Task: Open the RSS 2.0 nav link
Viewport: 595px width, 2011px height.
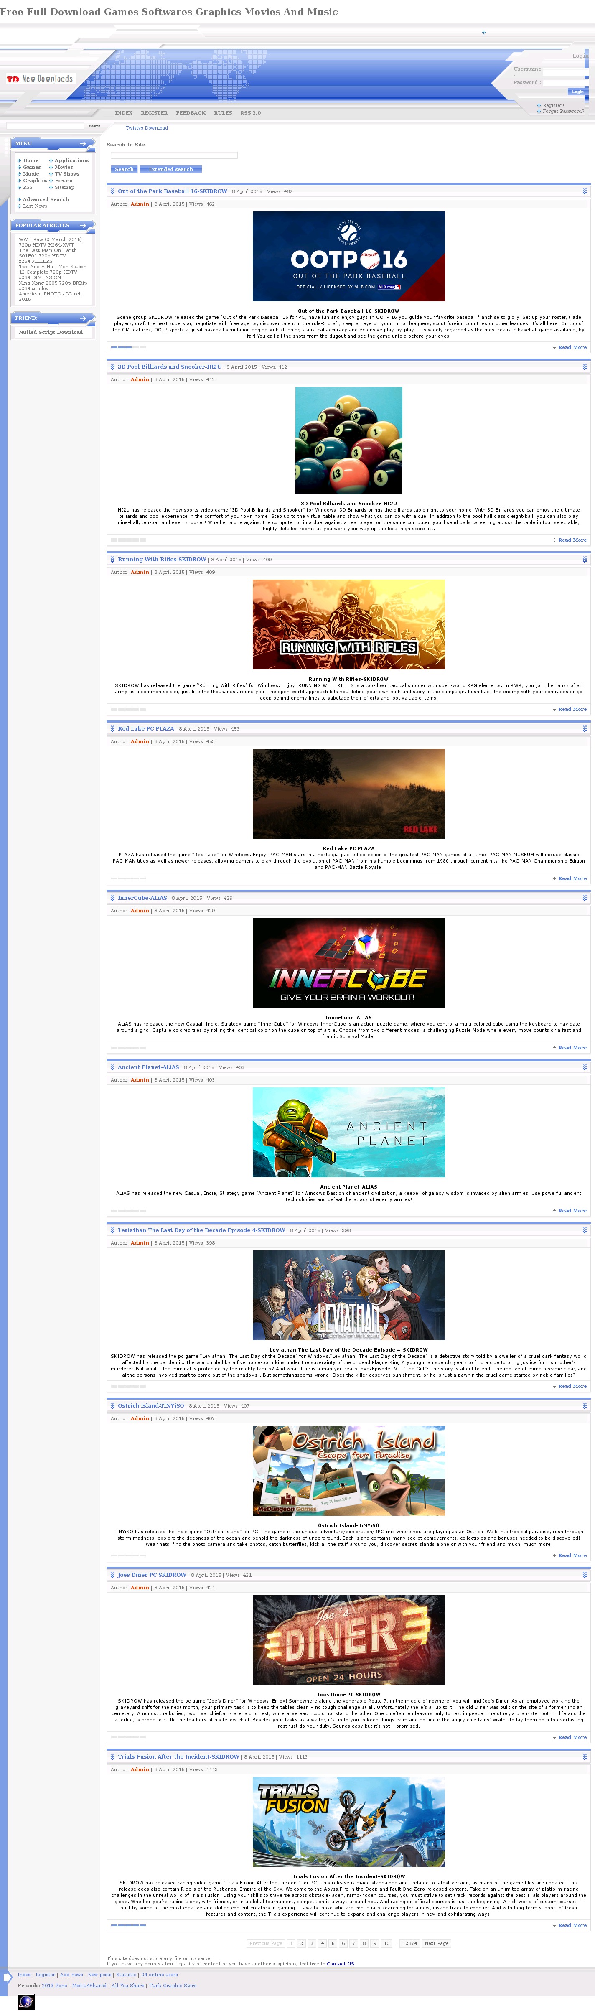Action: click(x=251, y=113)
